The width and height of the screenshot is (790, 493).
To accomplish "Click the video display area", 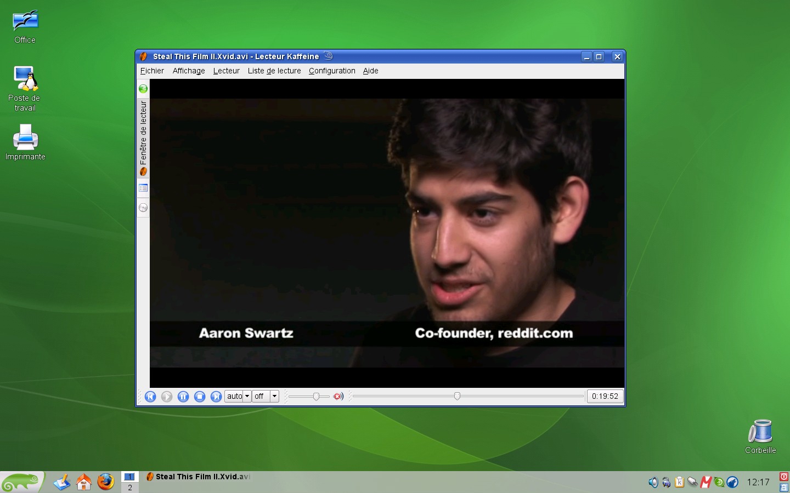I will pyautogui.click(x=387, y=233).
